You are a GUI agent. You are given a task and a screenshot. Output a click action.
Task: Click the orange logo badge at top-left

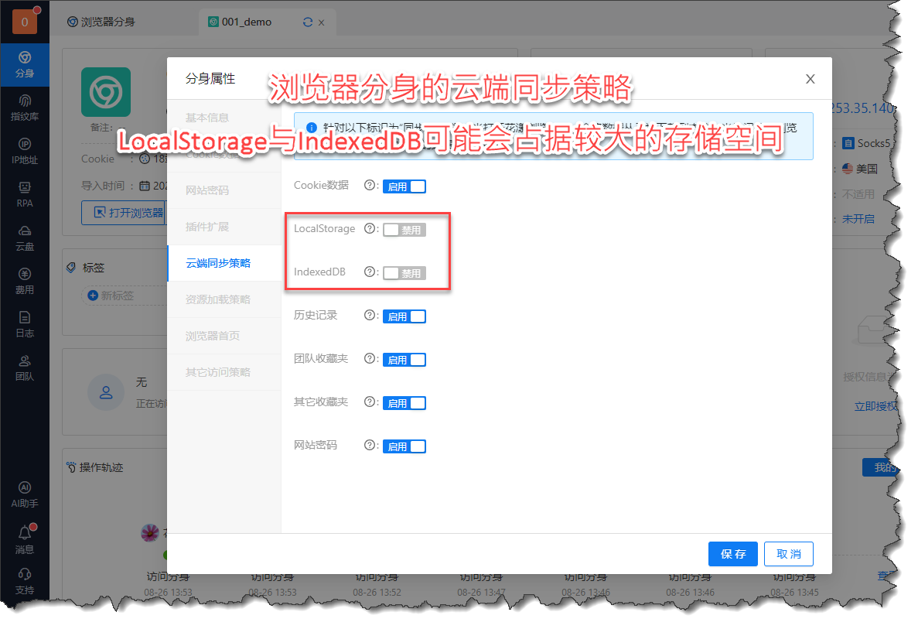[25, 22]
